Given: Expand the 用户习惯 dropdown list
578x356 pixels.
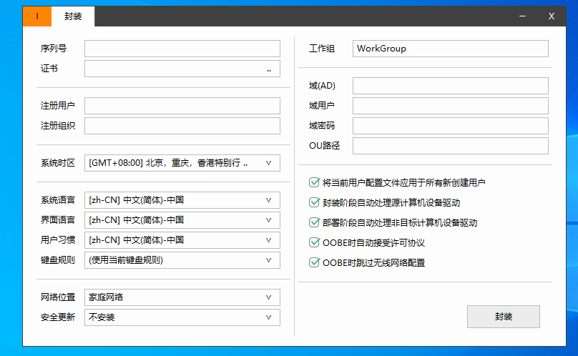Looking at the screenshot, I should tap(182, 240).
